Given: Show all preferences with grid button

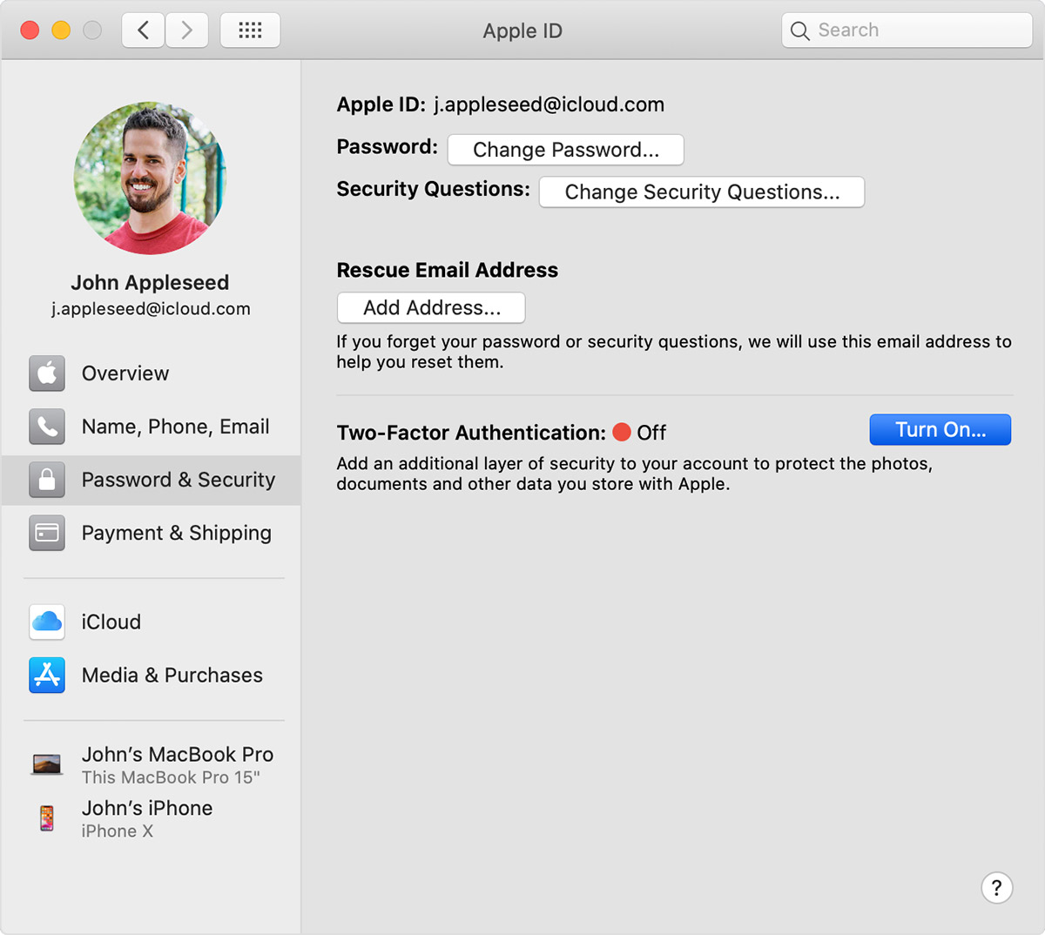Looking at the screenshot, I should (250, 30).
